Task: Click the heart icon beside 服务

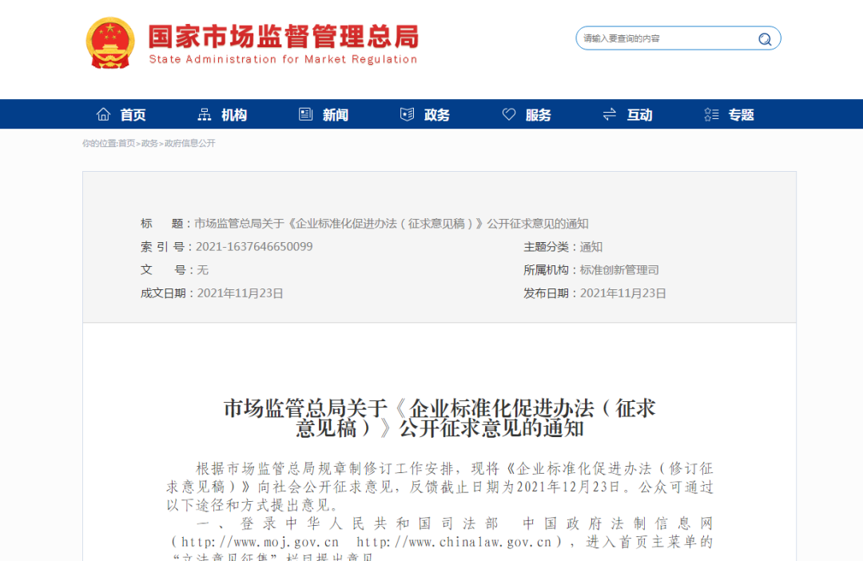Action: coord(509,113)
